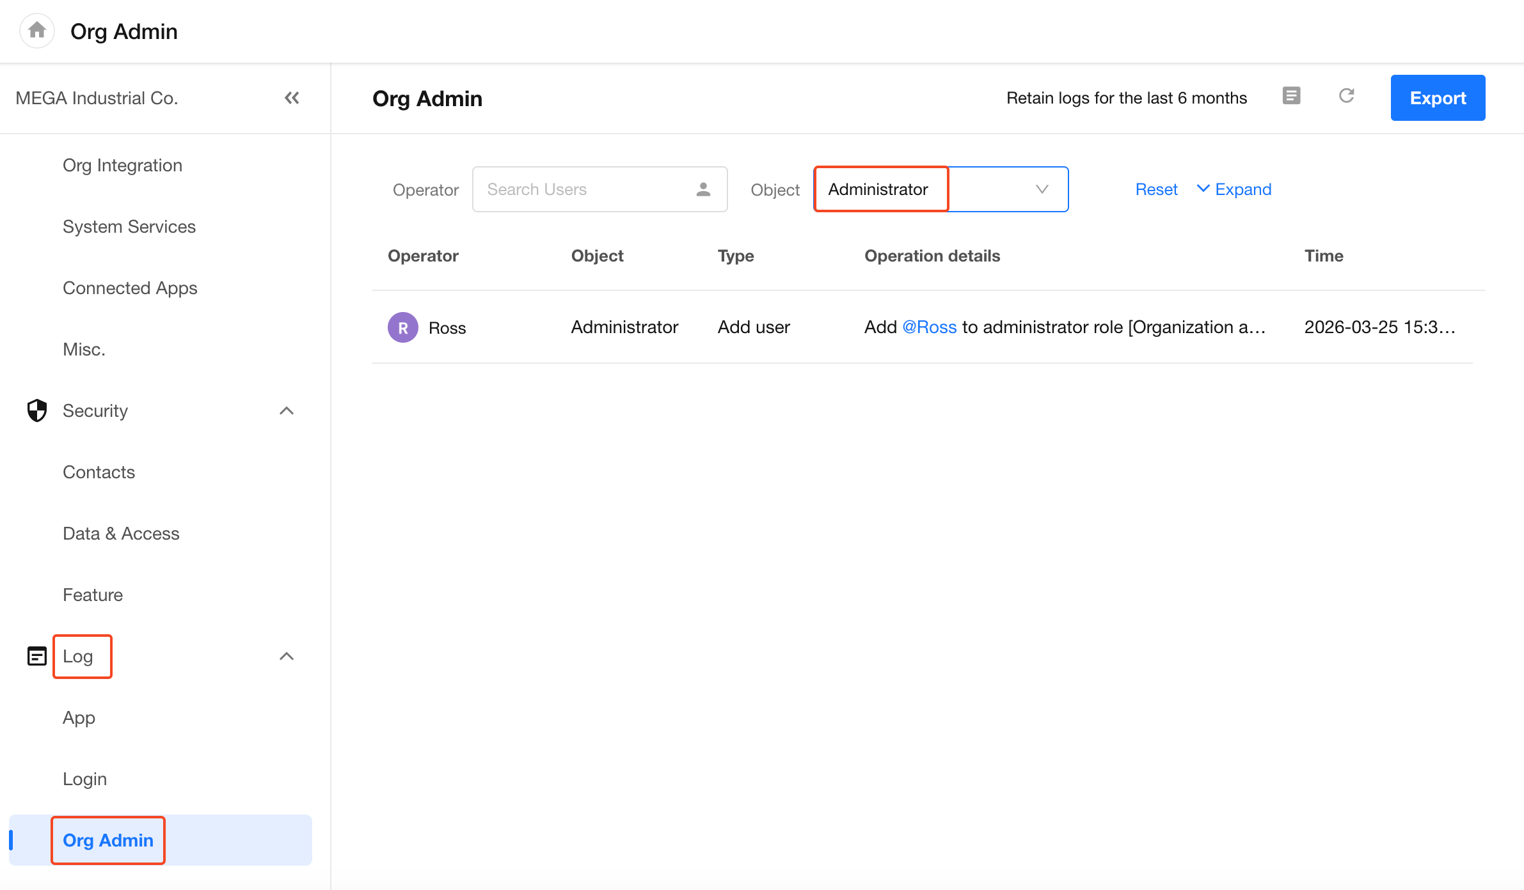Open the @Ross mention link
The width and height of the screenshot is (1524, 890).
pos(929,327)
